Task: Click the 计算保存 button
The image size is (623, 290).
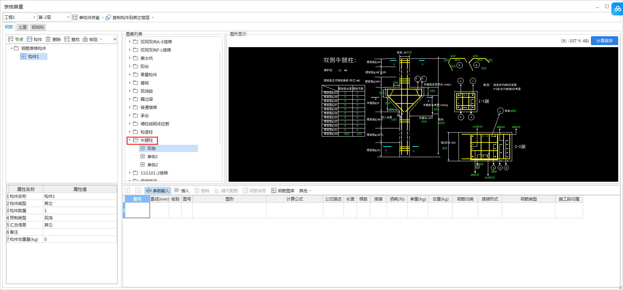Action: click(604, 41)
